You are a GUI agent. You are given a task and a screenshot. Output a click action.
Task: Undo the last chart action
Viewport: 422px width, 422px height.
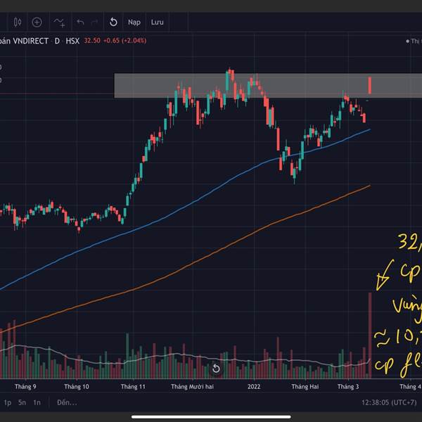80,22
